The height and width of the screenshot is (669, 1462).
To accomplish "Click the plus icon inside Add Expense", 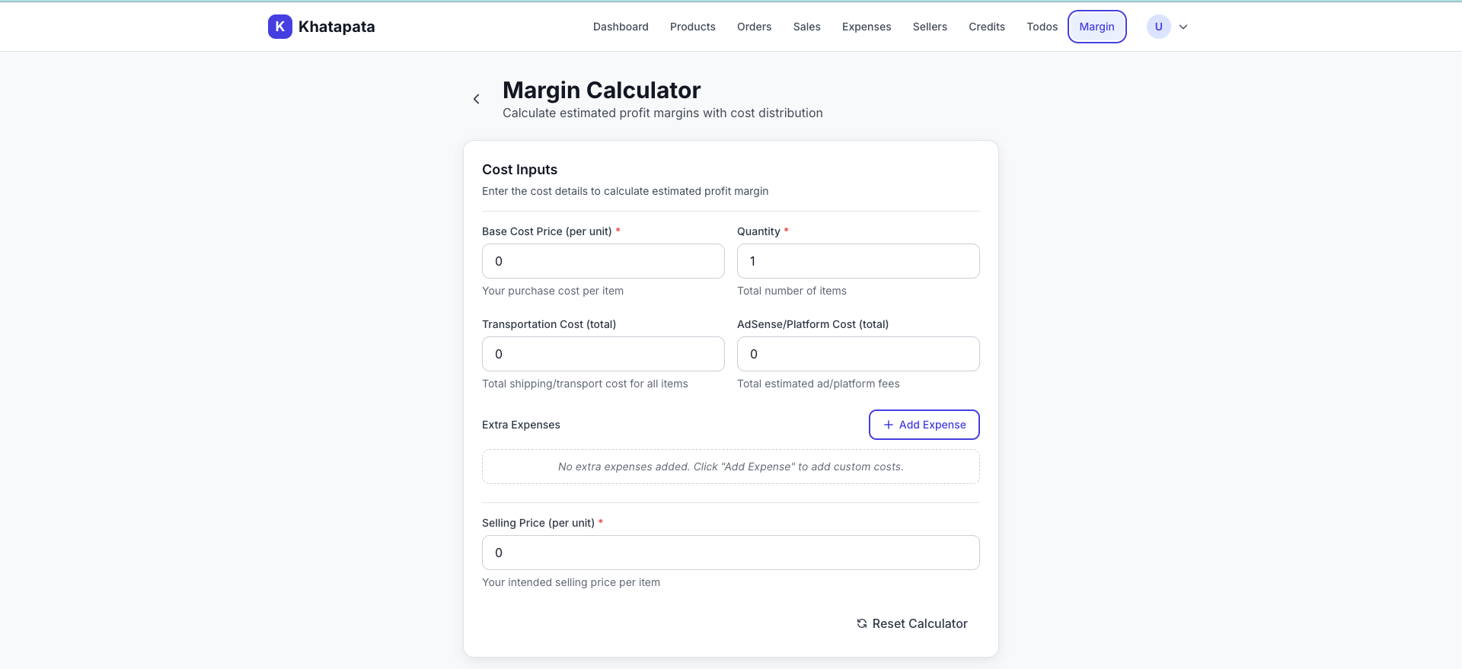I will click(889, 425).
